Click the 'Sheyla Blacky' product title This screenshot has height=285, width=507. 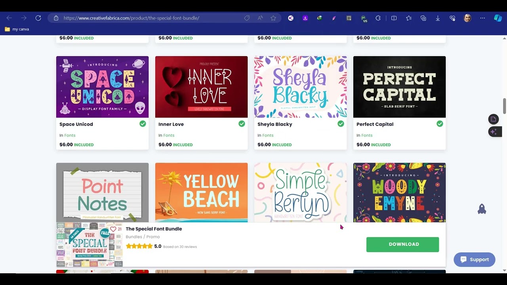(275, 124)
